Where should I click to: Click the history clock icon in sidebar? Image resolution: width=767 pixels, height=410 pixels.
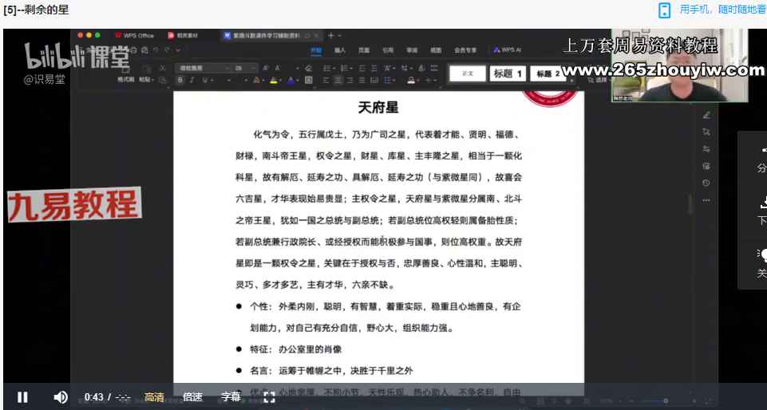tap(706, 183)
